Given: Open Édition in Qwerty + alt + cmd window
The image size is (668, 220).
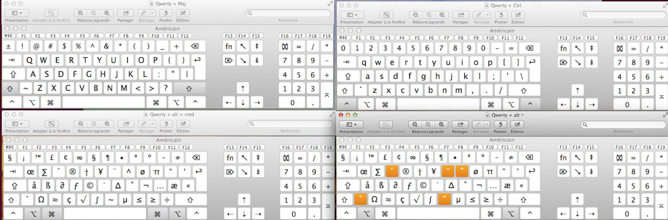Looking at the screenshot, I should (x=183, y=124).
